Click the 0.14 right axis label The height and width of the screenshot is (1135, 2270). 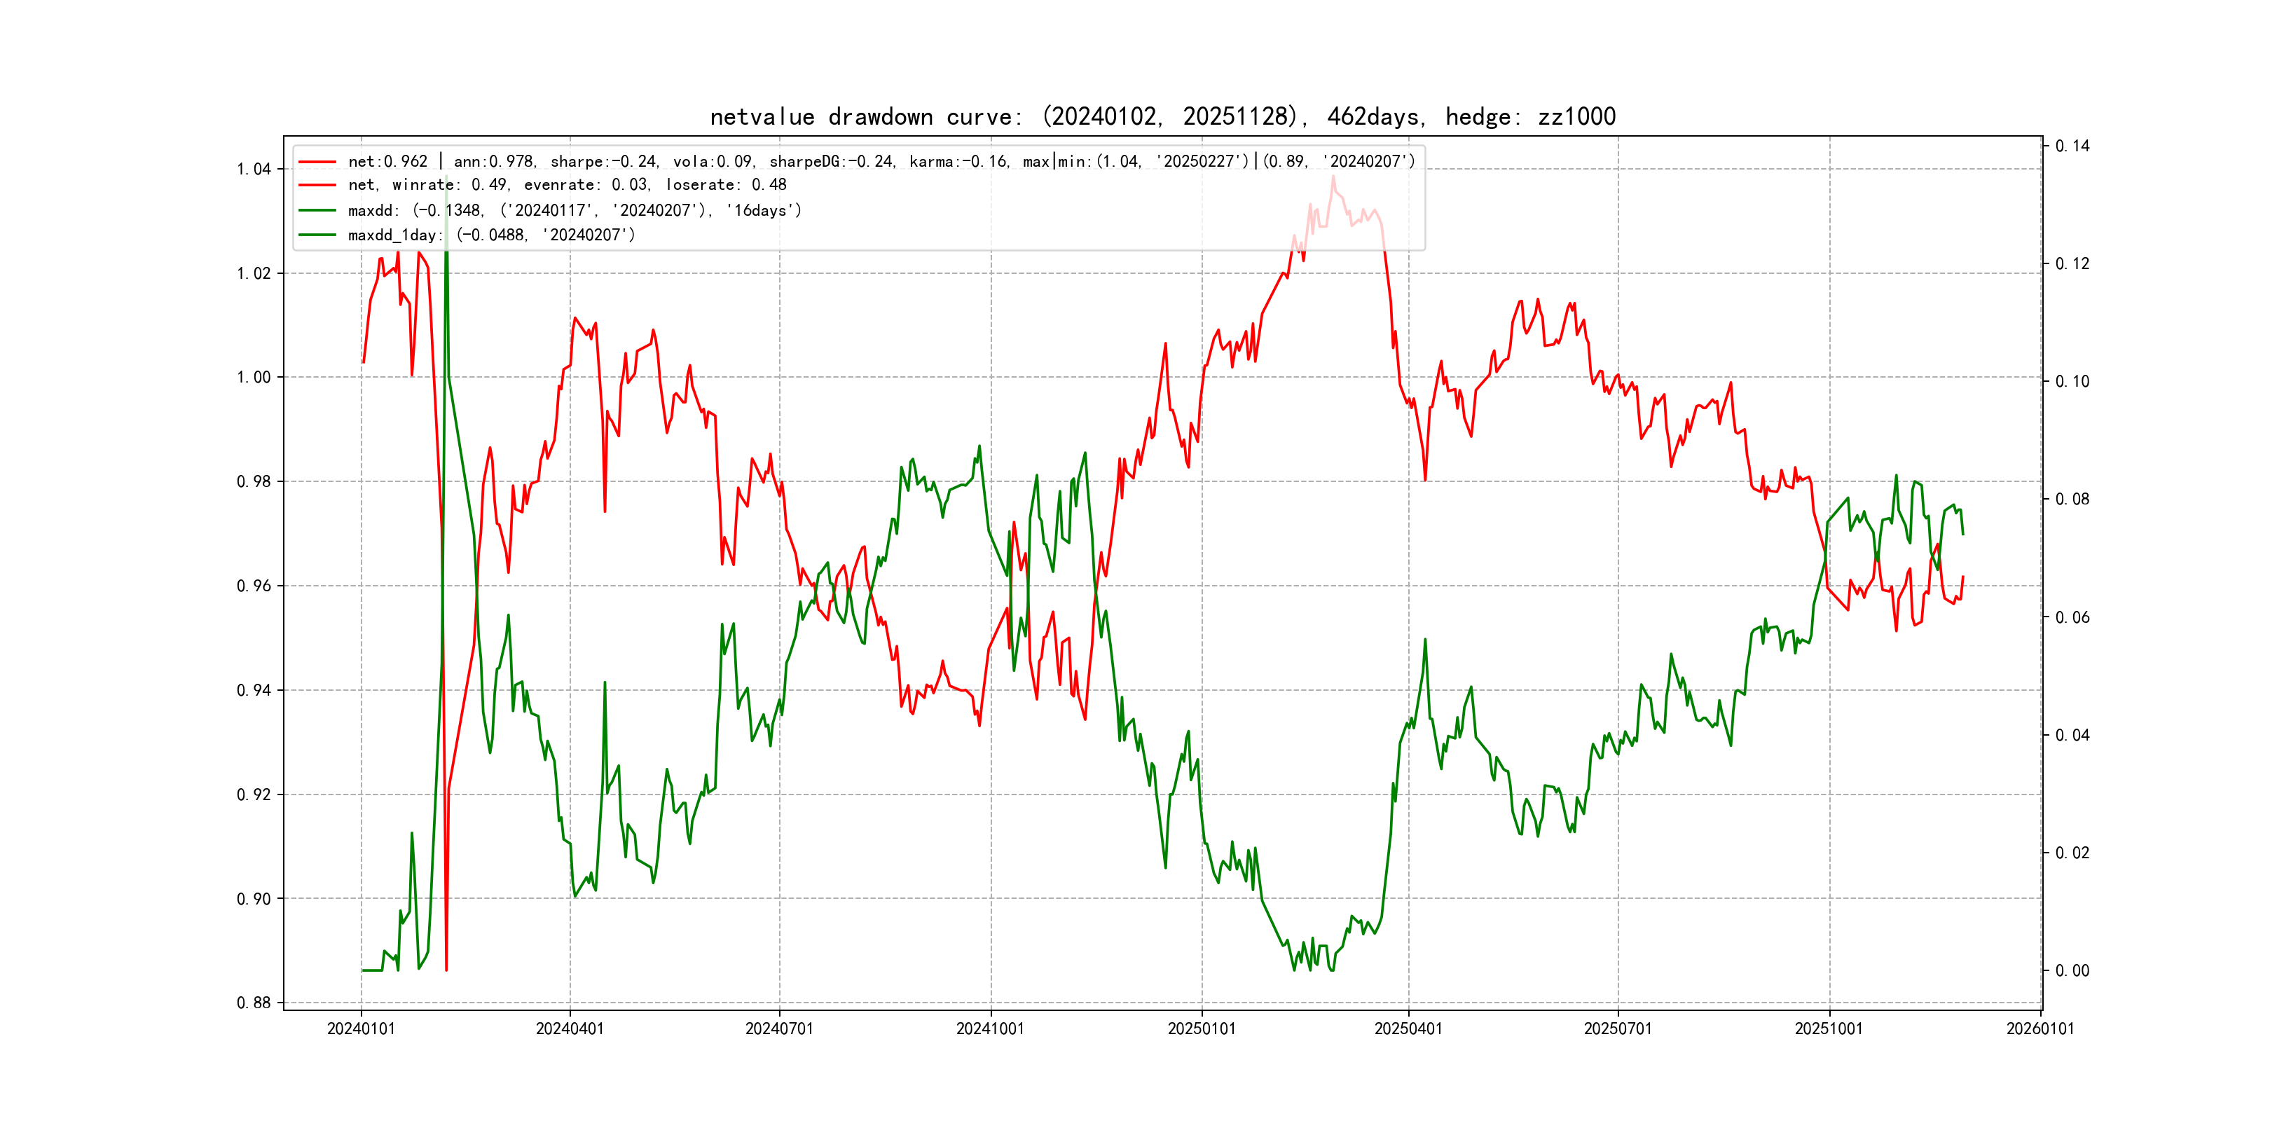click(x=2072, y=146)
